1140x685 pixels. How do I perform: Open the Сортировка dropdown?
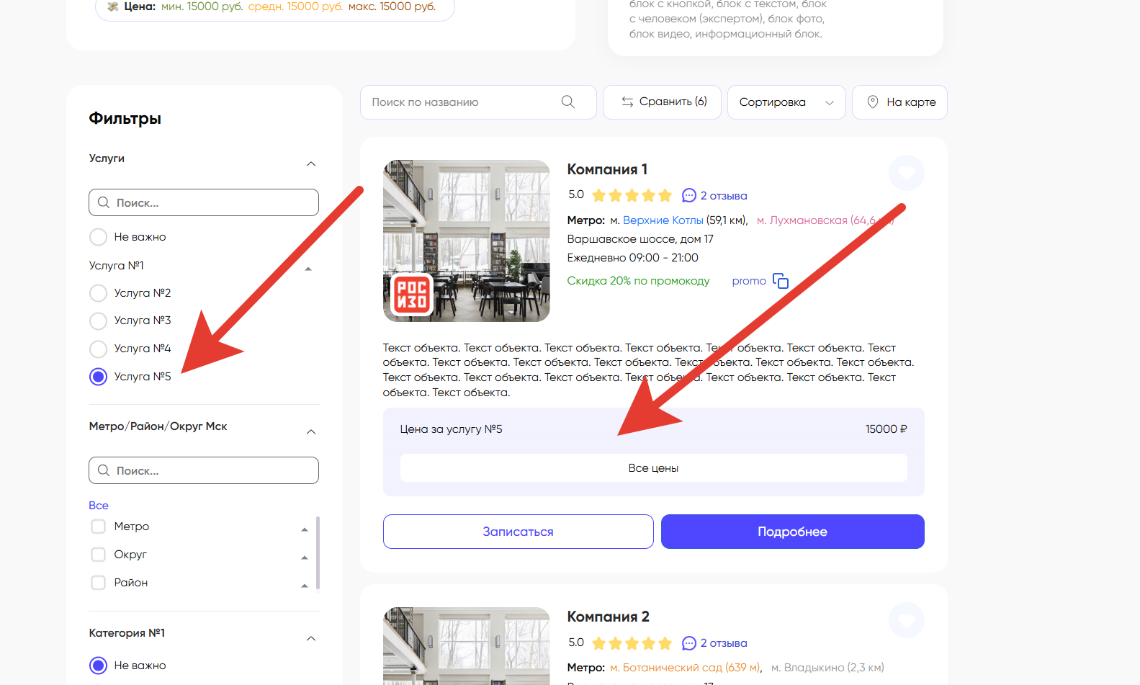tap(786, 102)
